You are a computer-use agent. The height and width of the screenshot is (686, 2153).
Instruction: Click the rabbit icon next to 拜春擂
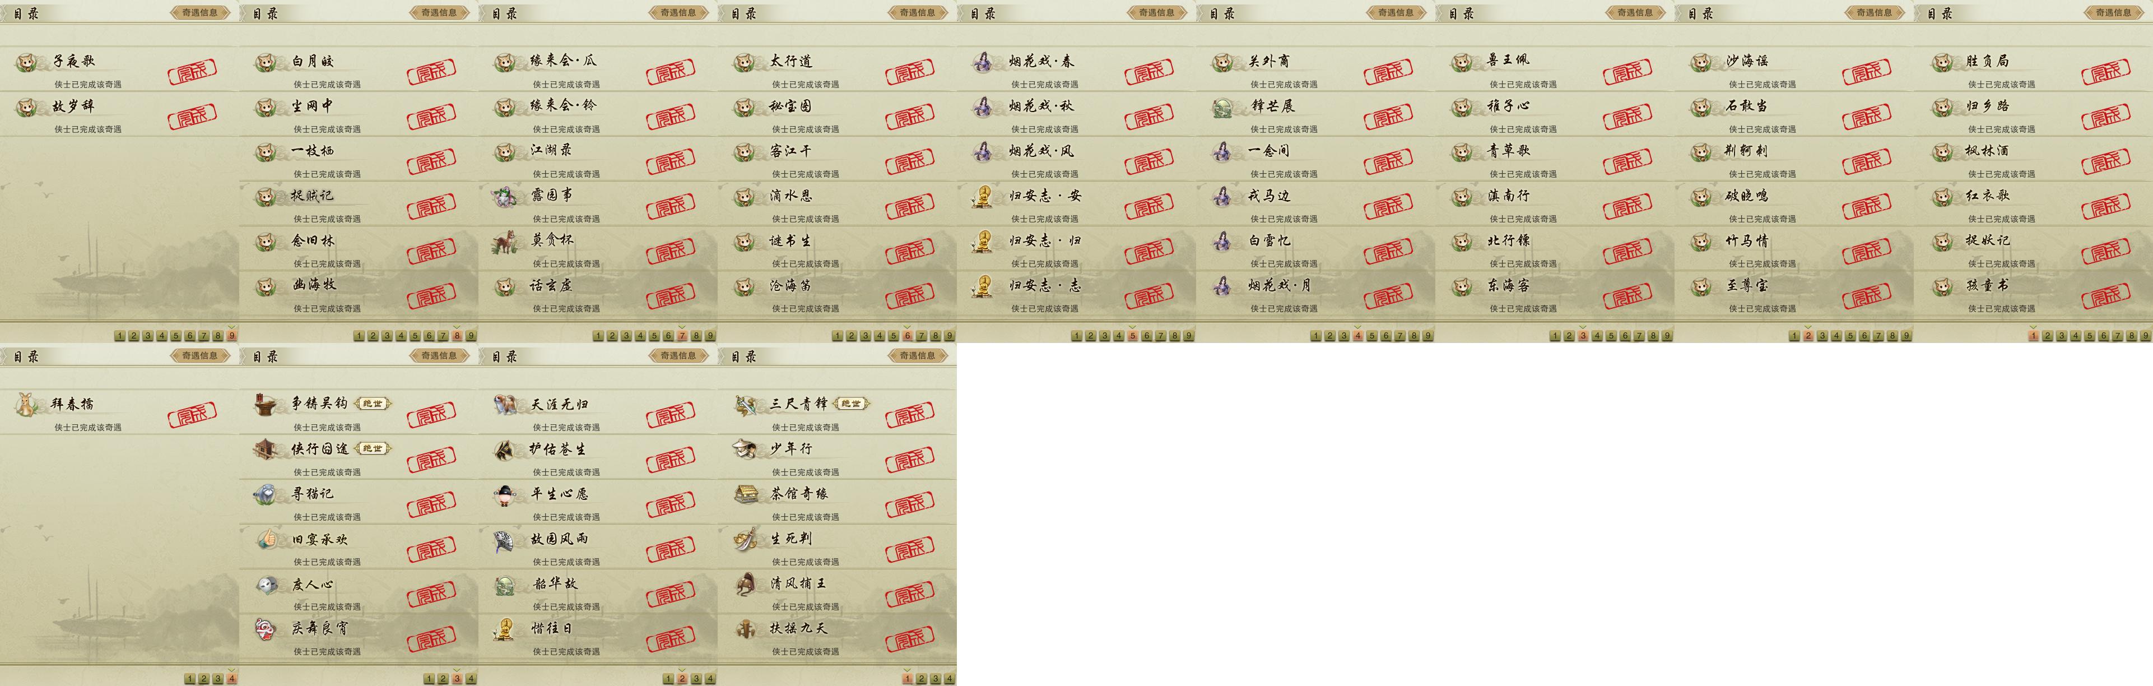[27, 404]
